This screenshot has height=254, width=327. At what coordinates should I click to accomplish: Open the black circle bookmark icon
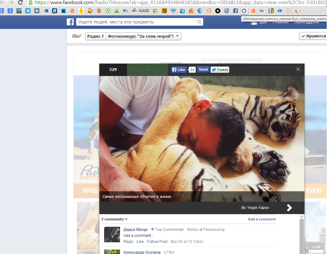pyautogui.click(x=218, y=10)
